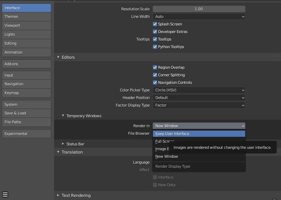
Task: Choose Image Editor render option
Action: pyautogui.click(x=161, y=149)
